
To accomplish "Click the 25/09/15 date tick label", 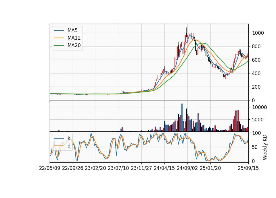I will coord(248,168).
